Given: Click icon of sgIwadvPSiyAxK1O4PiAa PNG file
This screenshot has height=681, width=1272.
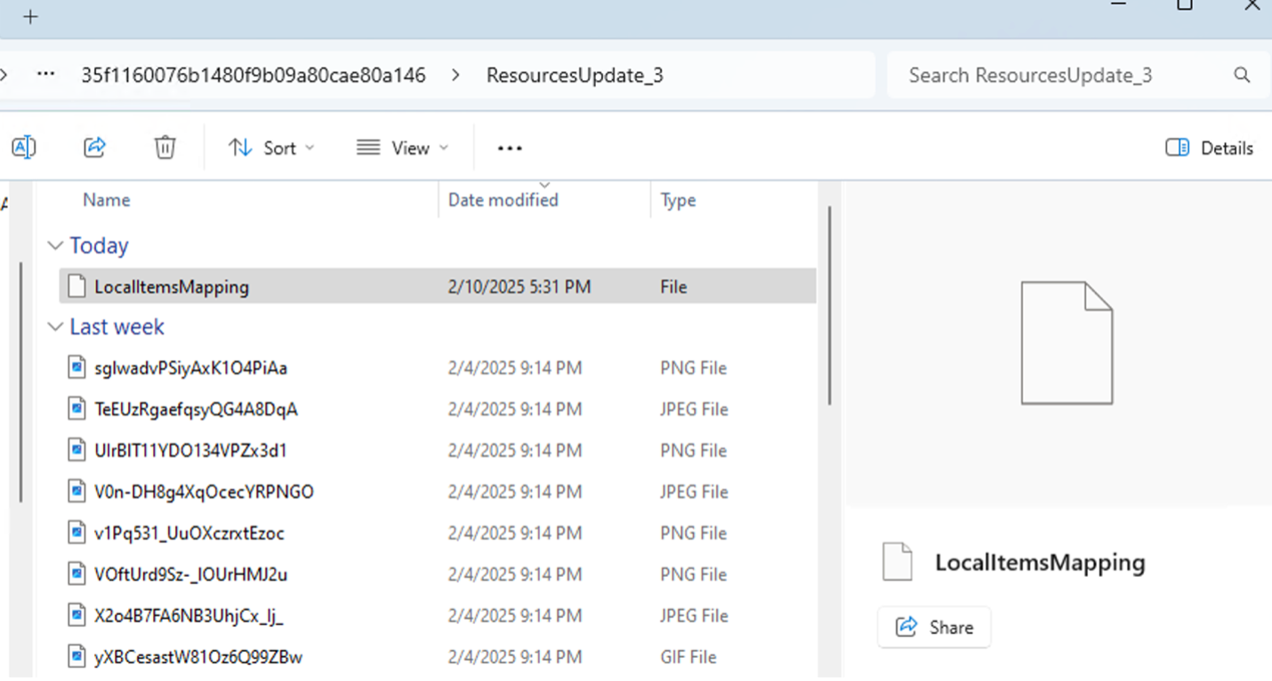Looking at the screenshot, I should coord(78,368).
